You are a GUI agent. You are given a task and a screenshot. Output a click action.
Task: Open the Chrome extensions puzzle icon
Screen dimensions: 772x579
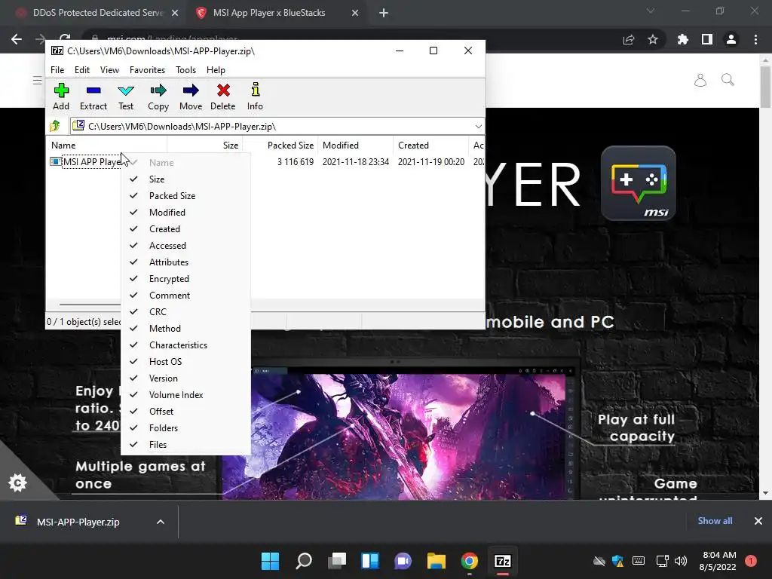click(x=683, y=39)
